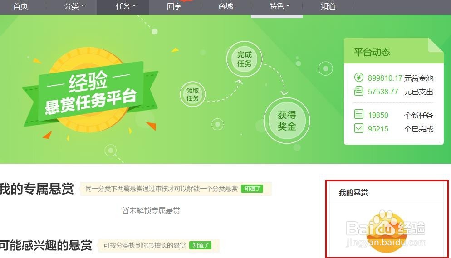The height and width of the screenshot is (258, 451).
Task: Open the 知道 navigation item
Action: pos(328,6)
